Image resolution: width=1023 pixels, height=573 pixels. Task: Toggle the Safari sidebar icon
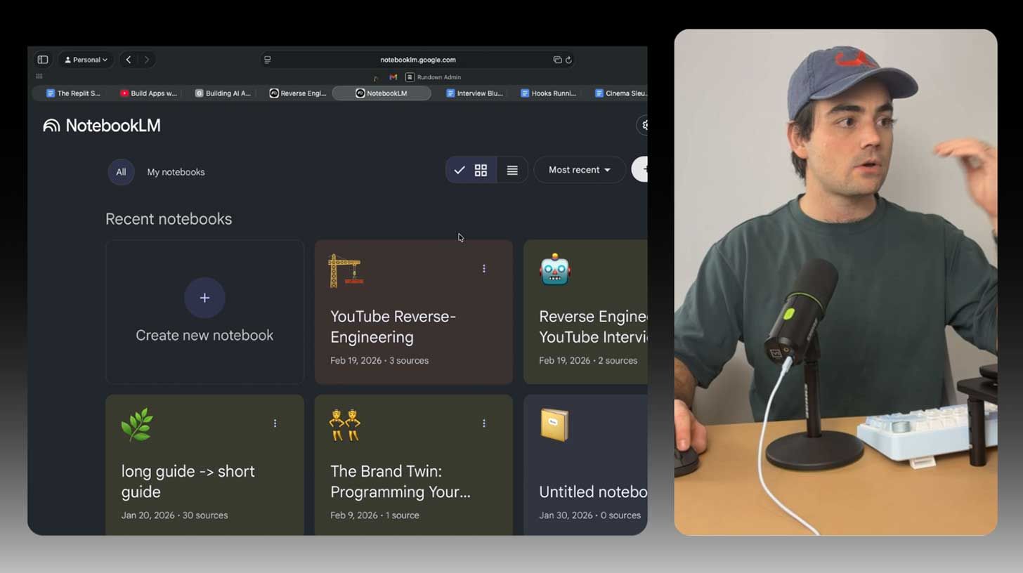[x=43, y=60]
